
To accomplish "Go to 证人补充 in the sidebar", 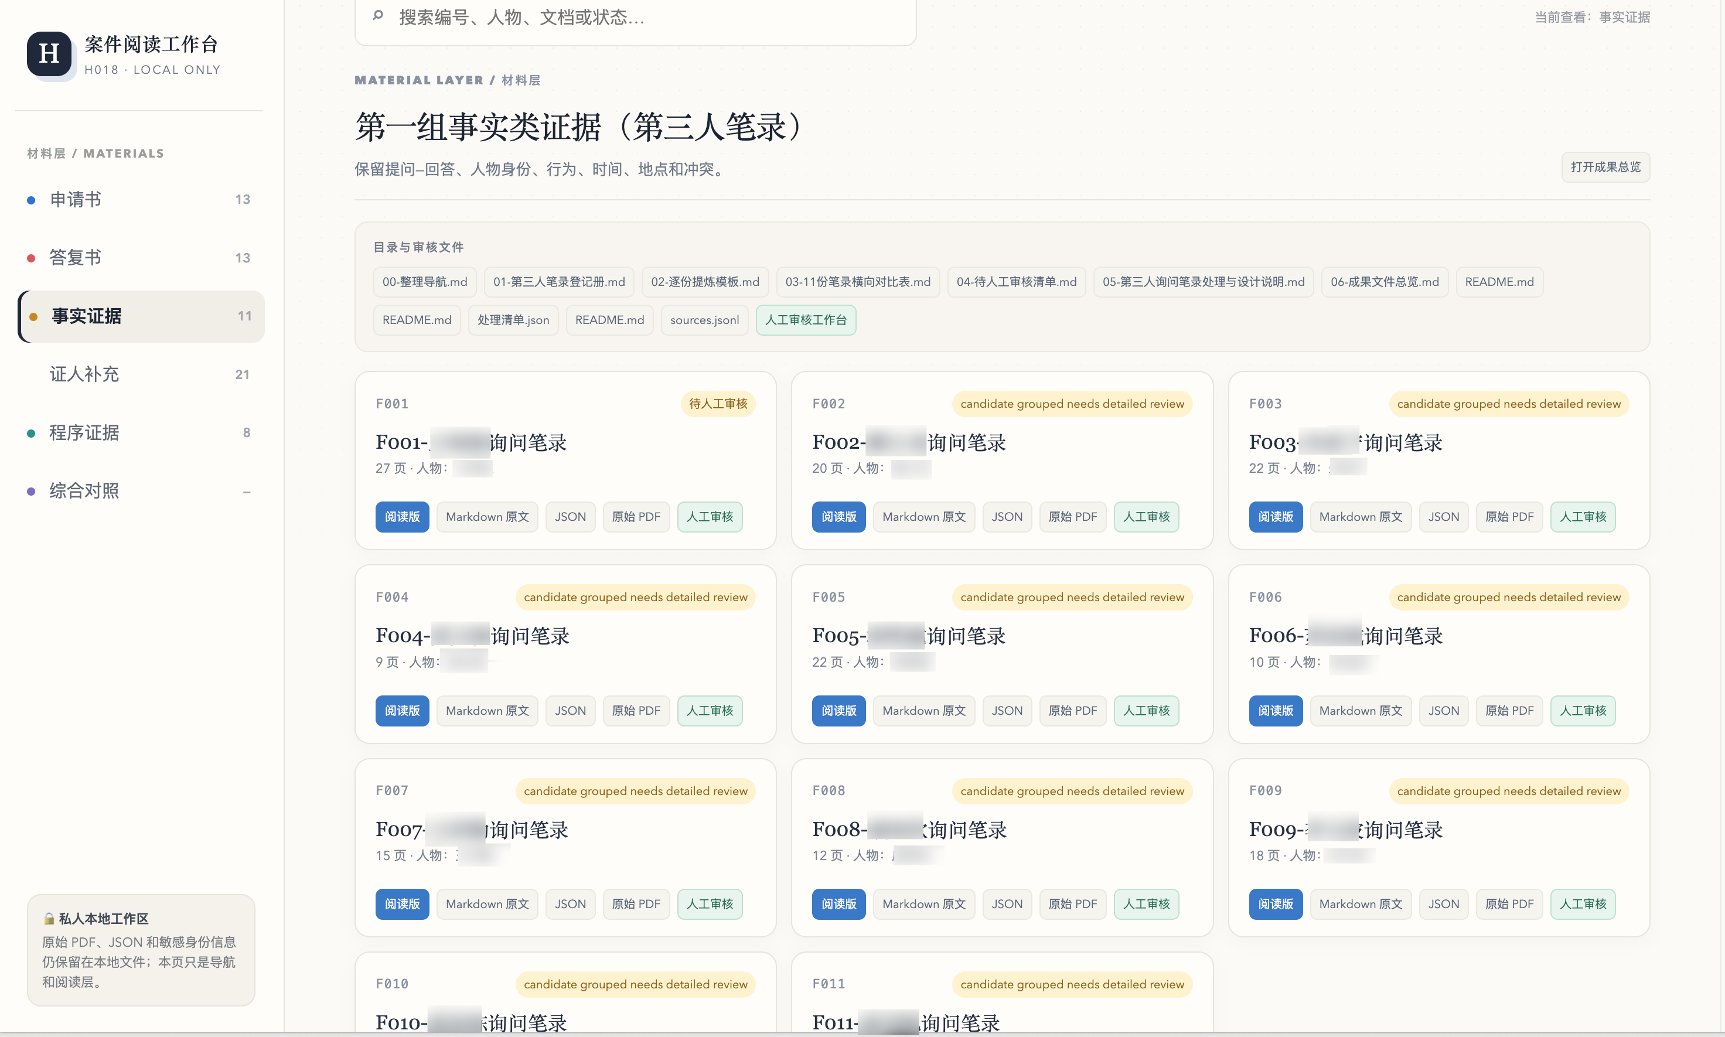I will click(141, 374).
